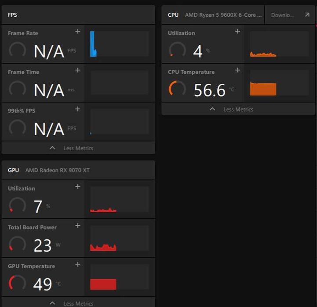The height and width of the screenshot is (307, 317).
Task: Click the CPU Temperature label
Action: pyautogui.click(x=191, y=72)
